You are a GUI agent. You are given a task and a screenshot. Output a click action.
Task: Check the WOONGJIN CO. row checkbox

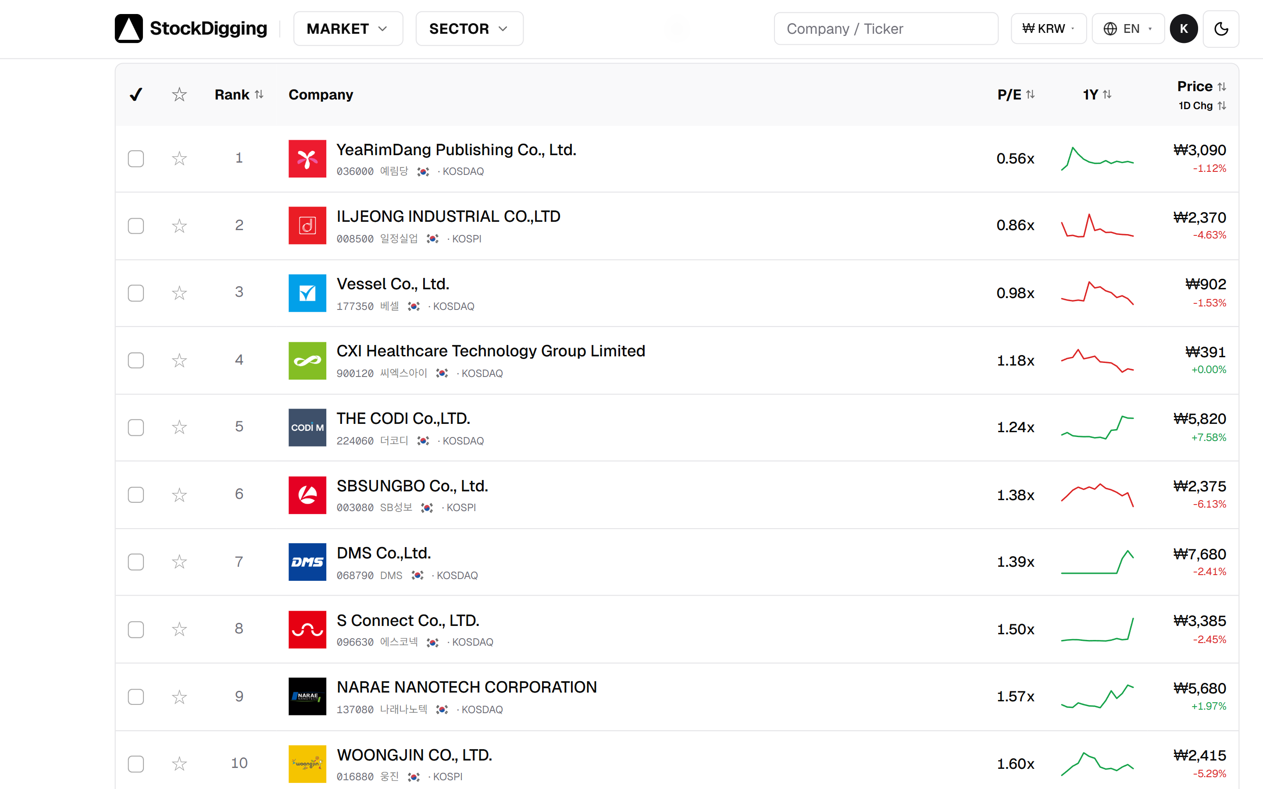click(x=136, y=764)
